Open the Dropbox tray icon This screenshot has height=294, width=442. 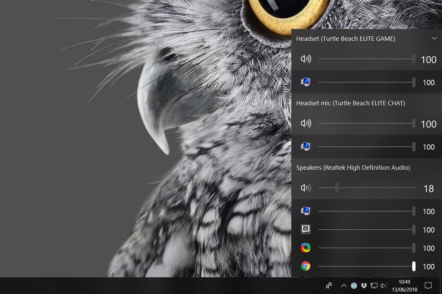point(364,286)
